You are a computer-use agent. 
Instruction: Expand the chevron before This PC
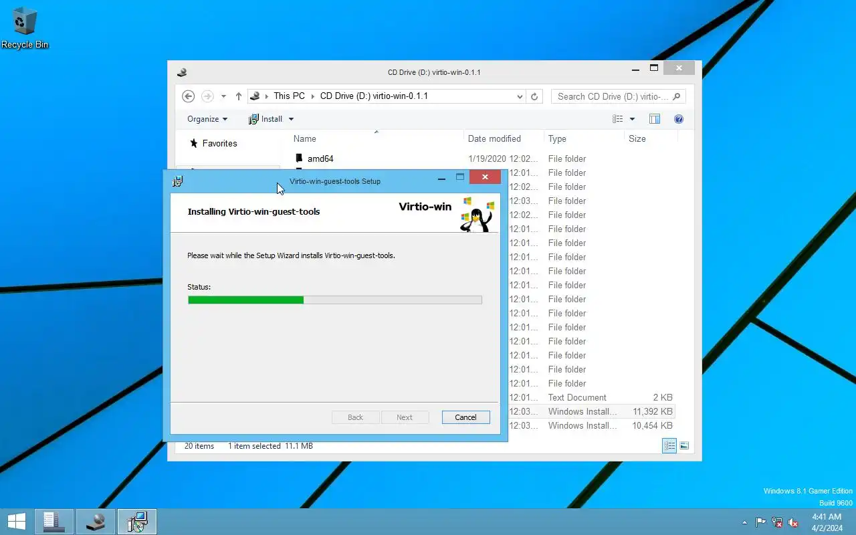click(x=266, y=96)
